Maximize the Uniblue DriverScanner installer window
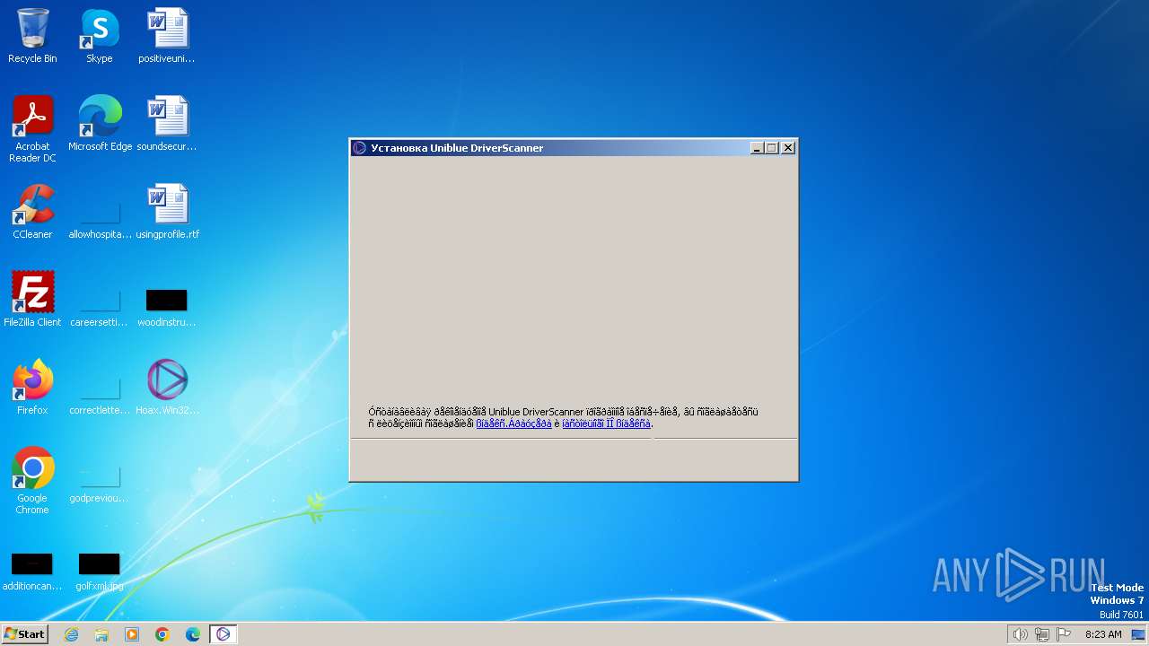 click(x=771, y=148)
